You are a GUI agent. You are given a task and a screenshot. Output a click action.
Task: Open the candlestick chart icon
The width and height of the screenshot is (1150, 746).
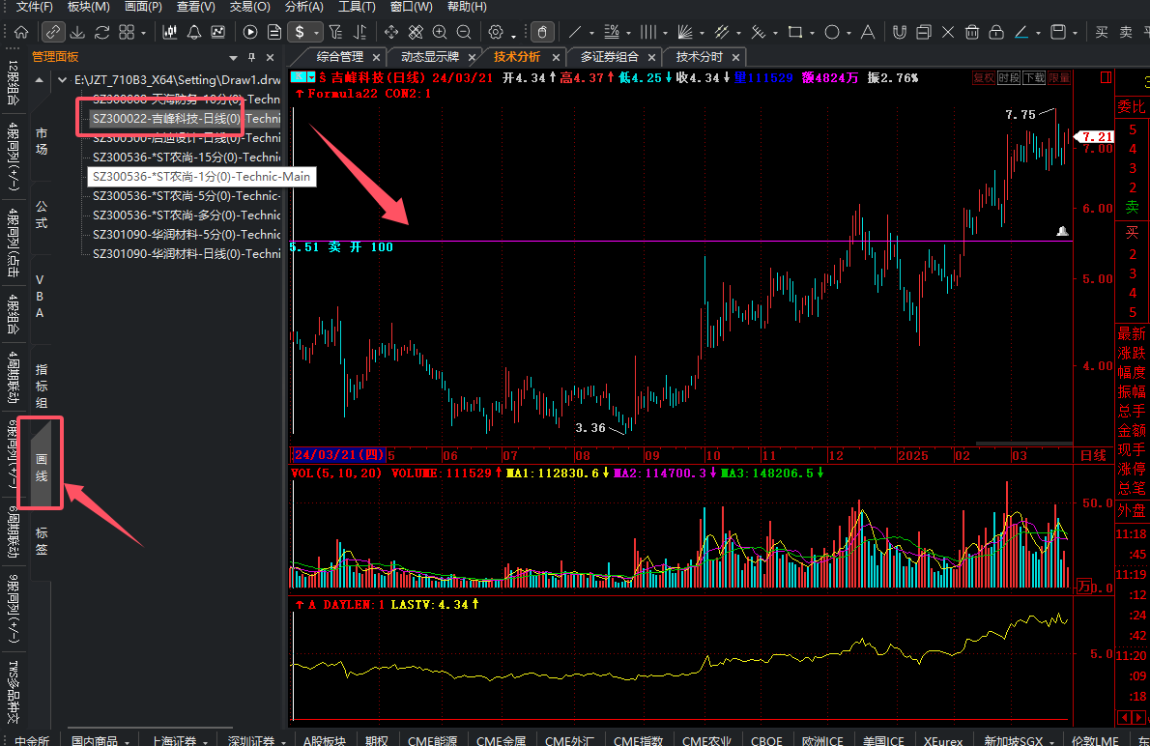[x=169, y=32]
